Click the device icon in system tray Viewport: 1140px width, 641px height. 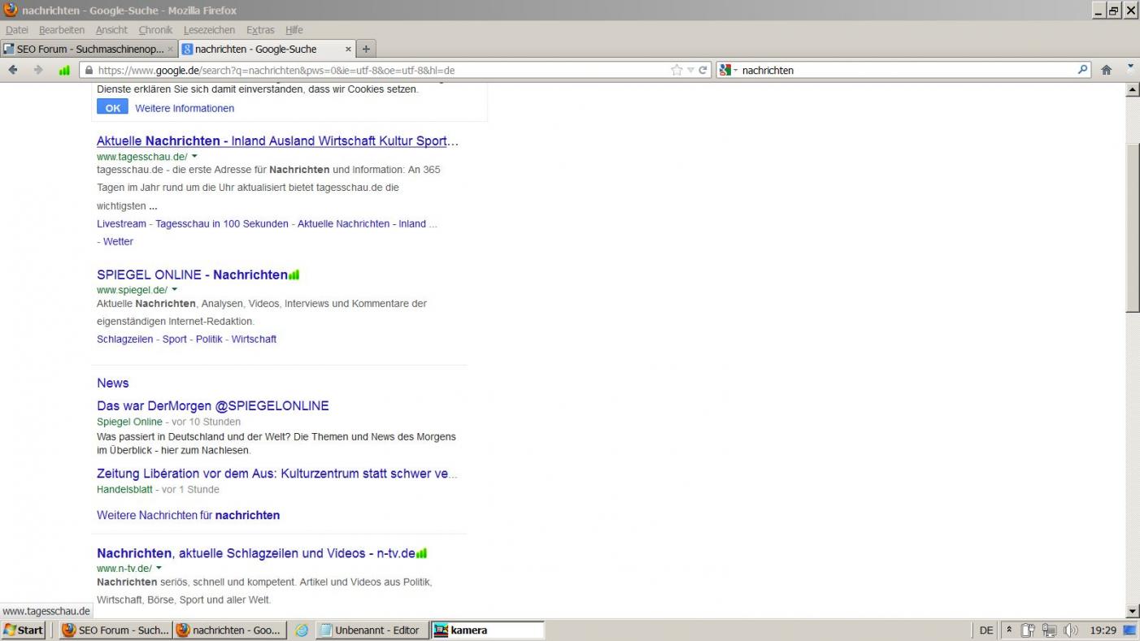1028,630
